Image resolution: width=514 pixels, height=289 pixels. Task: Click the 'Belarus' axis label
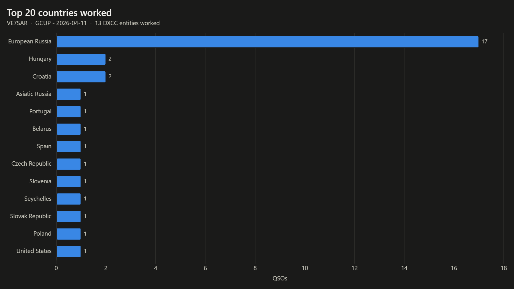pyautogui.click(x=42, y=129)
